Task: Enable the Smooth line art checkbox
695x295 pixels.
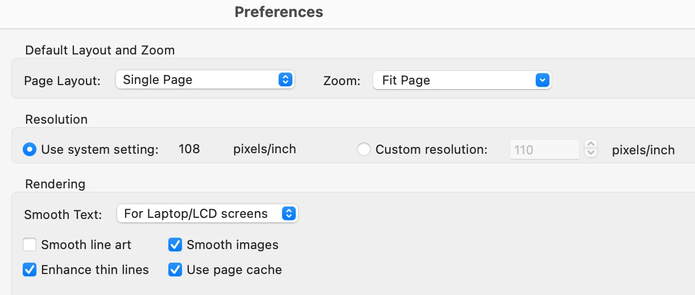Action: [30, 245]
